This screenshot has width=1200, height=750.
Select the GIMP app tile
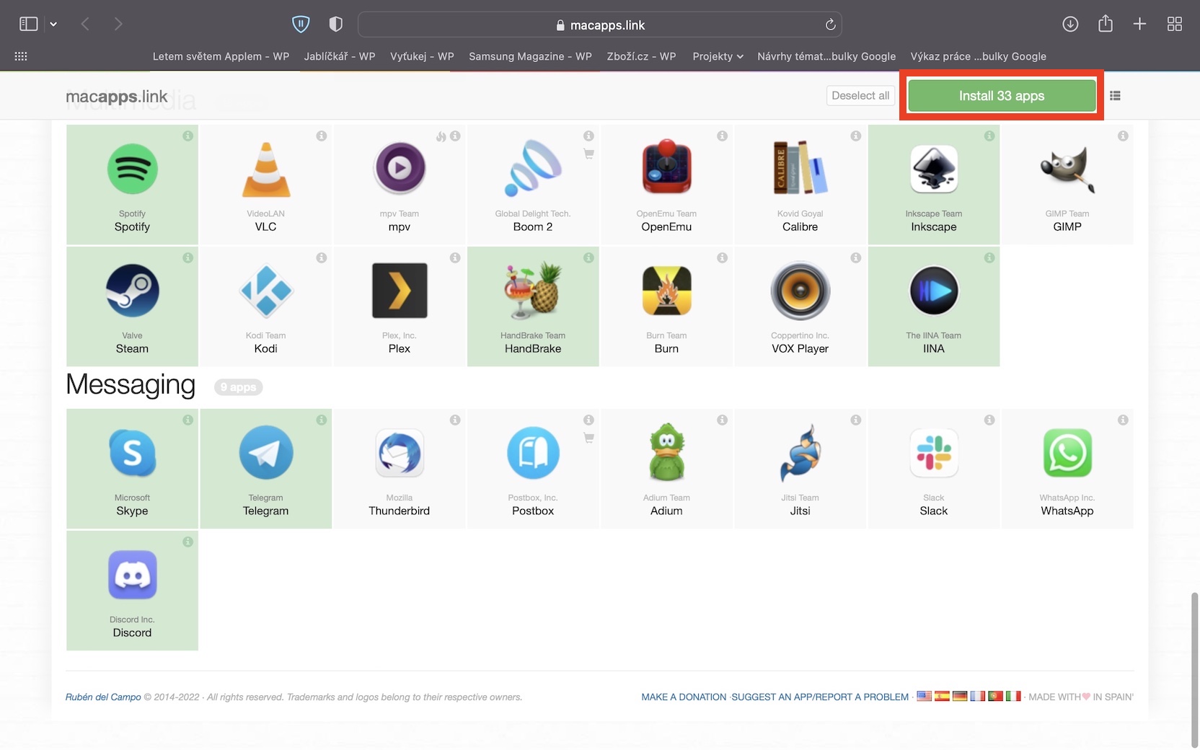(x=1067, y=185)
